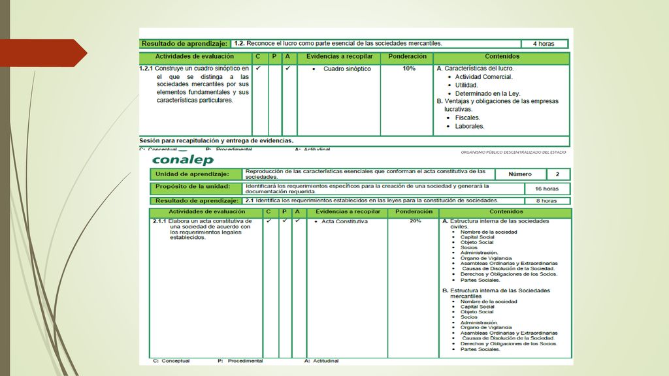Screen dimensions: 669x376
Task: Click 'Capital Social' under sociedades civiles
Action: click(477, 237)
